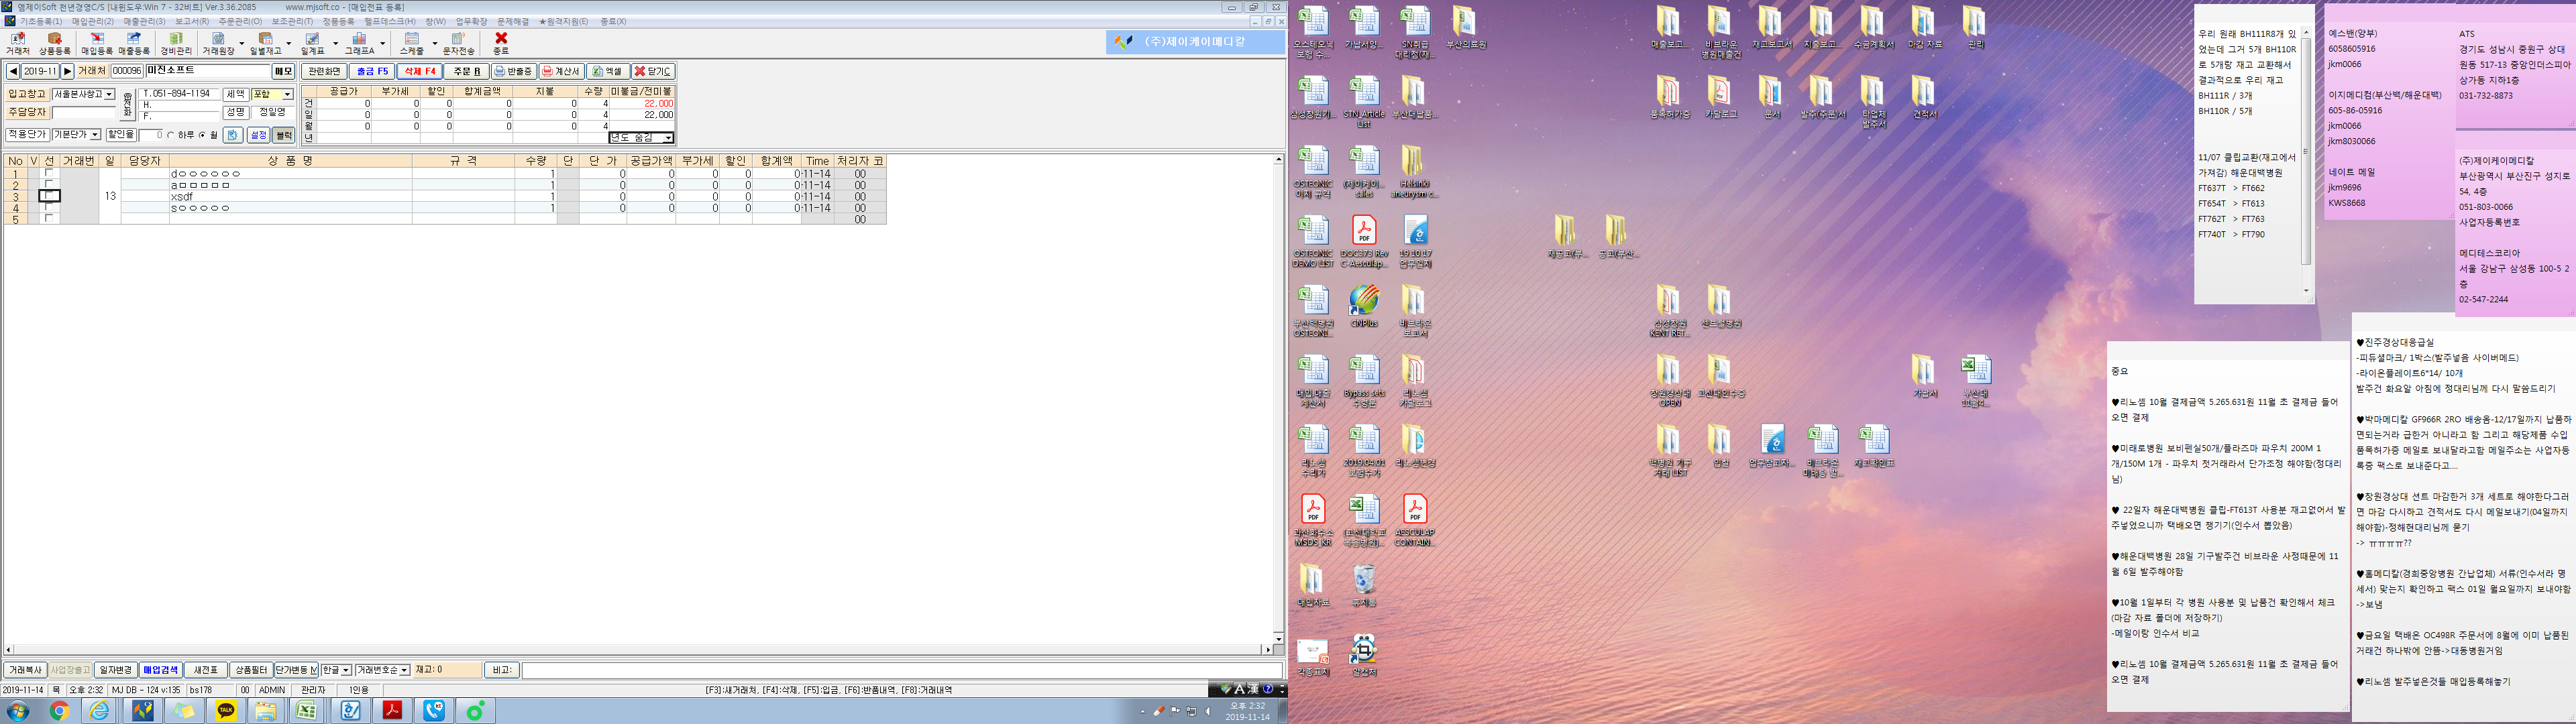This screenshot has width=2576, height=724.
Task: Click the 엑셀 export button
Action: click(607, 71)
